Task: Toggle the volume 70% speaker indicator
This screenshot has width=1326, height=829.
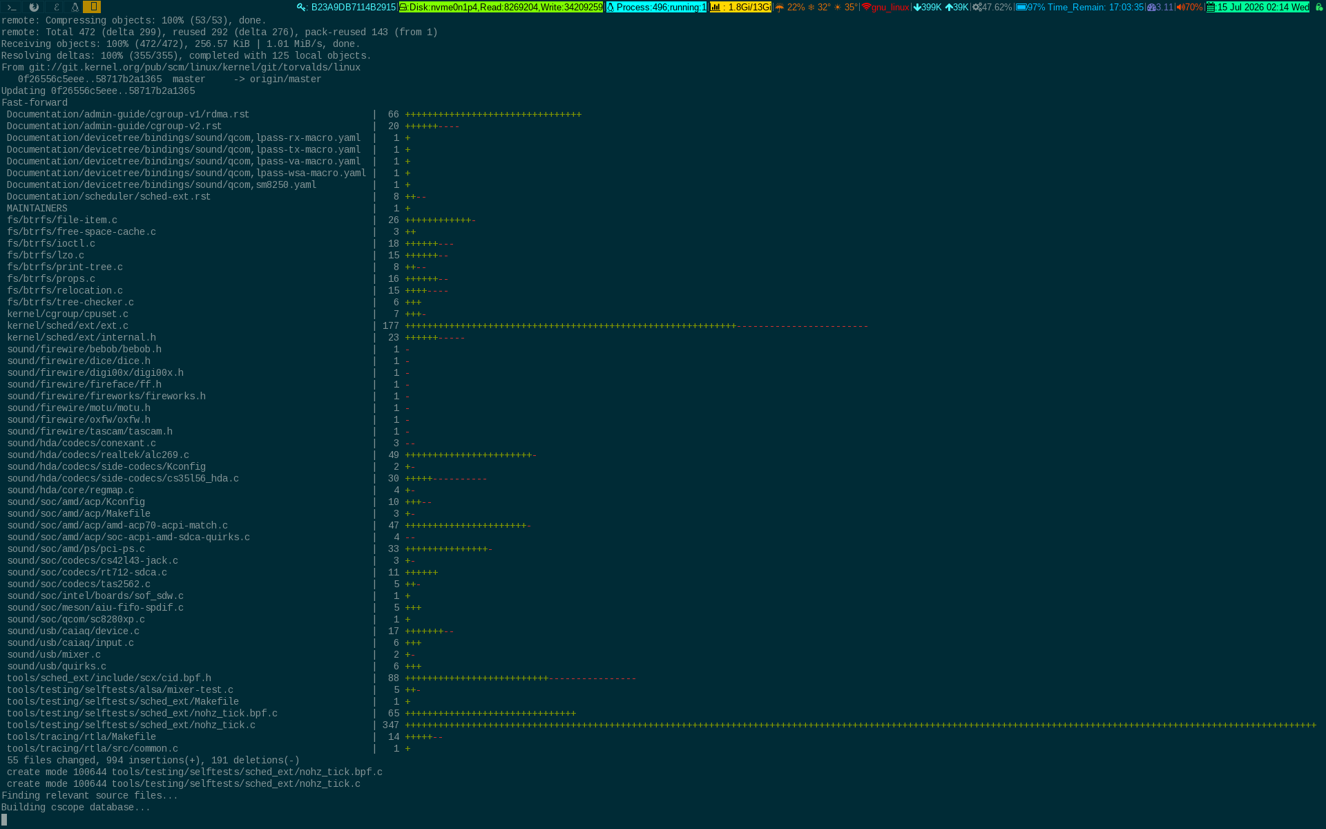Action: (1189, 8)
